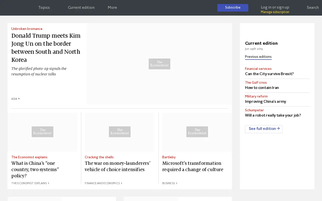
Task: Open the Topics menu
Action: point(44,8)
